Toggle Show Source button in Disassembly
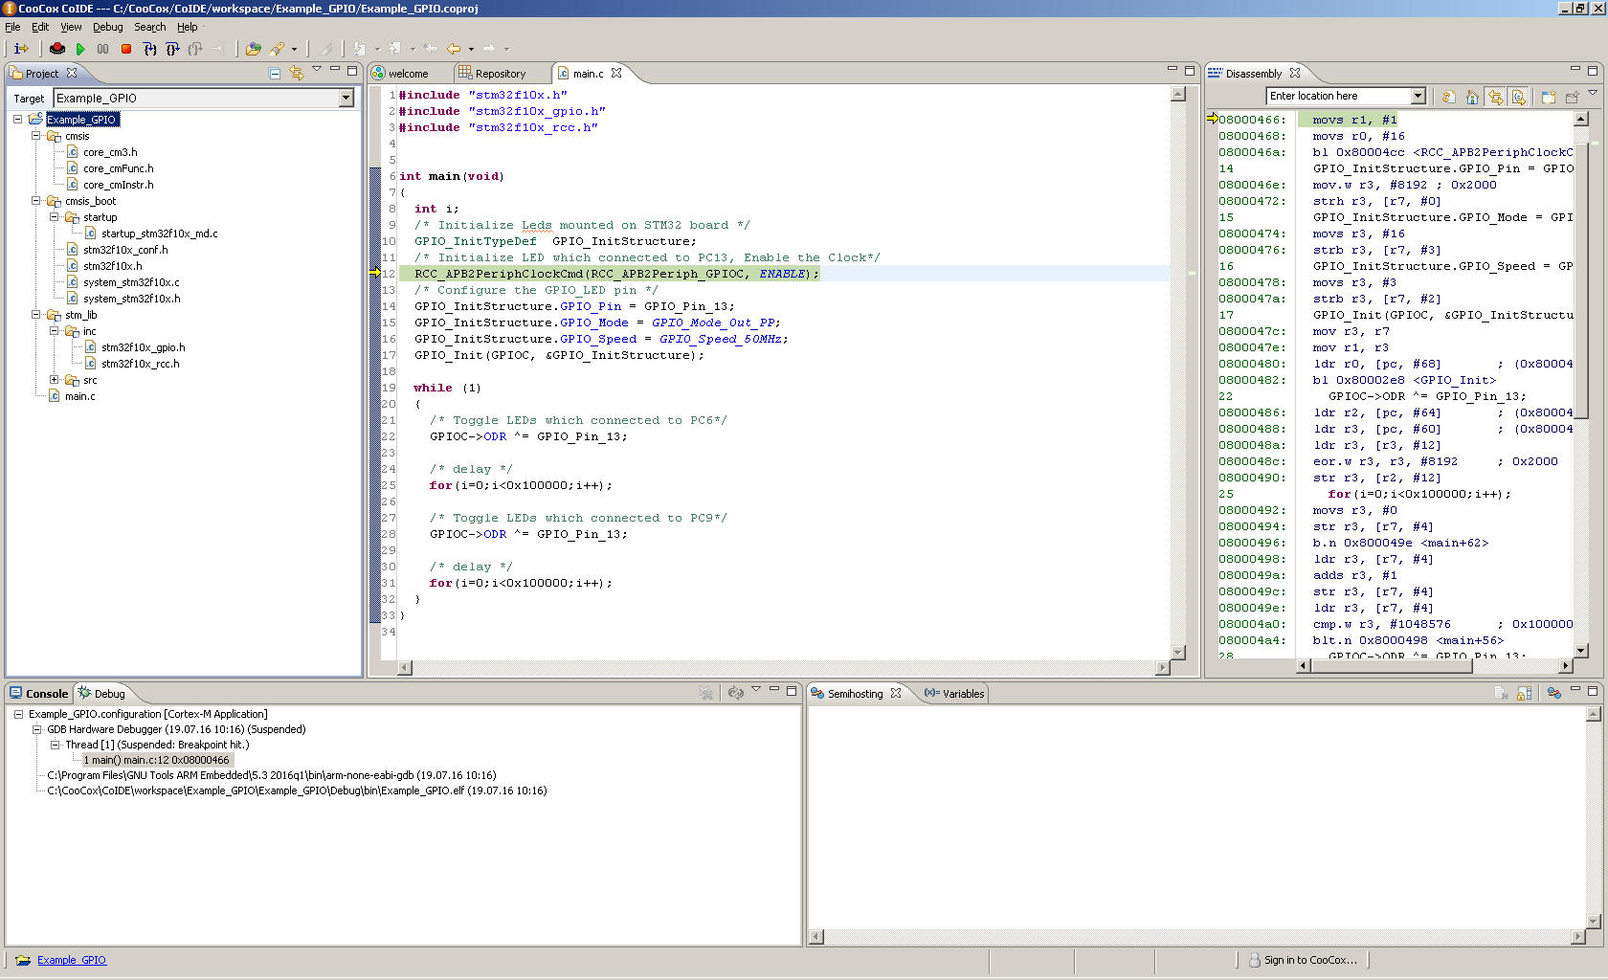 tap(1518, 97)
